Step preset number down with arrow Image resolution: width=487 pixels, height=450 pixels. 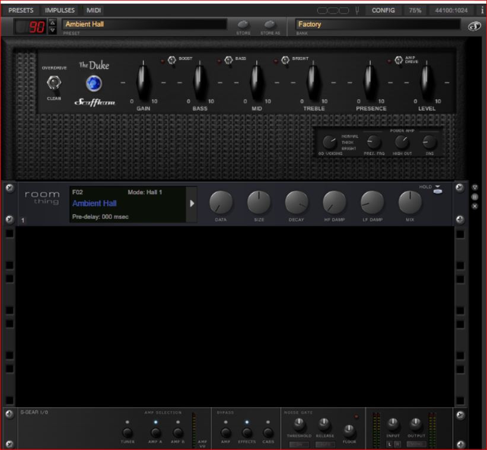[x=52, y=30]
